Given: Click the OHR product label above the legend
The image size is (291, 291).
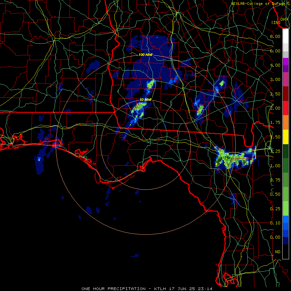Looking at the screenshot, I should [284, 19].
